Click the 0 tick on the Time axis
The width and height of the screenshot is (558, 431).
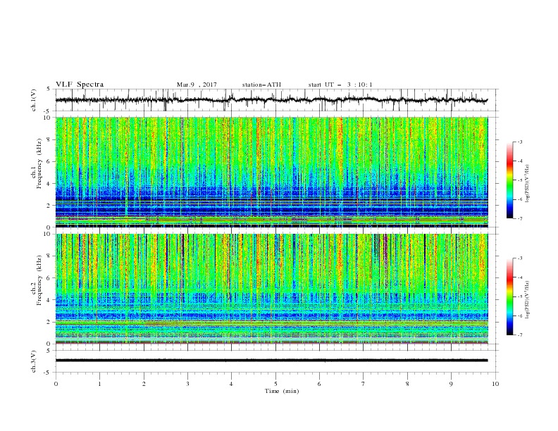(56, 384)
